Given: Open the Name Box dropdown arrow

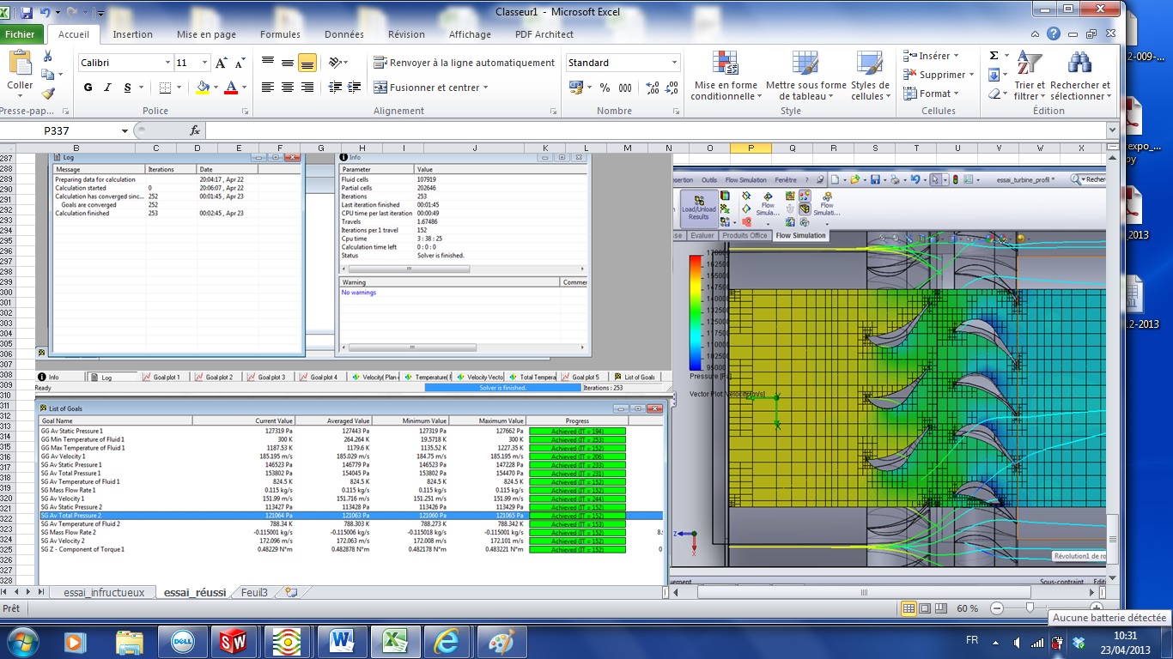Looking at the screenshot, I should (x=125, y=131).
